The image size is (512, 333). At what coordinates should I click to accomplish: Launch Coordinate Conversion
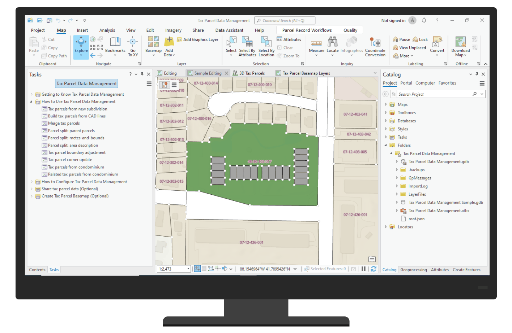(x=375, y=46)
